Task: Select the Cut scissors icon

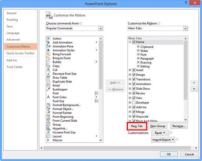Action: click(x=48, y=70)
